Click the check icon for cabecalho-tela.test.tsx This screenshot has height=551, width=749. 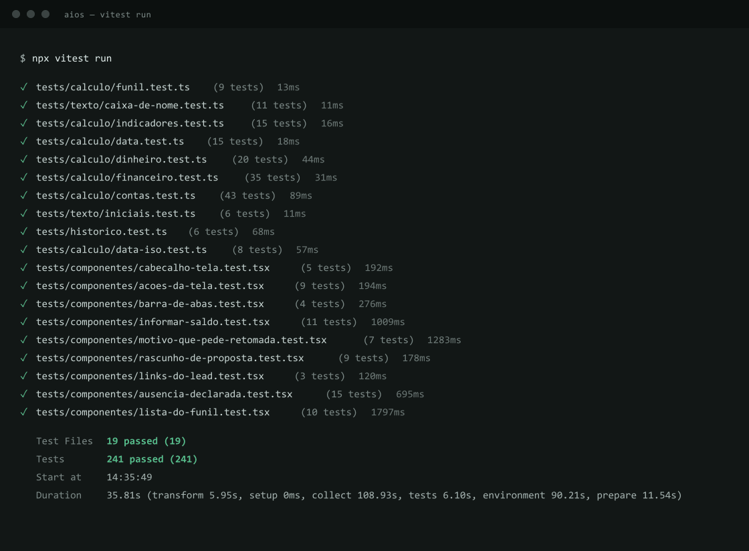click(x=24, y=267)
